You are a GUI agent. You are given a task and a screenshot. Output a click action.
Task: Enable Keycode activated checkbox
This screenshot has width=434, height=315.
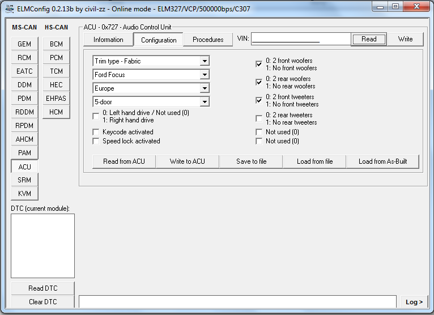pos(96,132)
